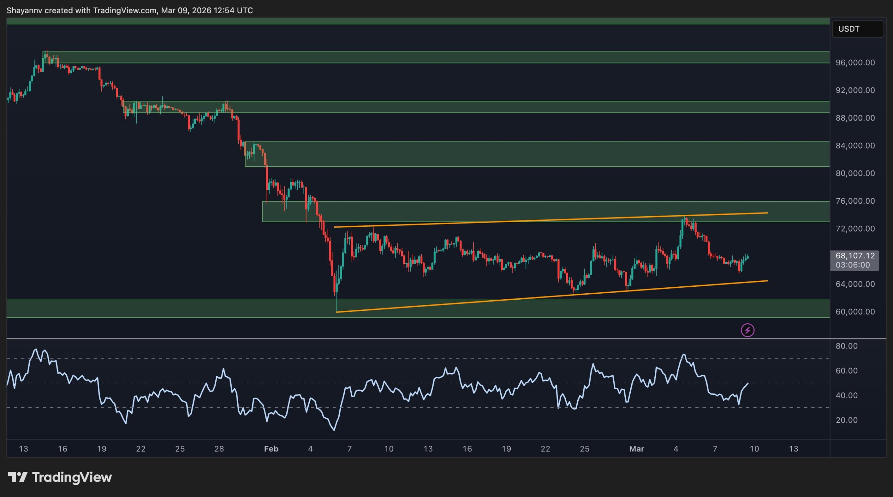The height and width of the screenshot is (497, 893).
Task: Click the purple lightning bolt icon
Action: pos(747,330)
